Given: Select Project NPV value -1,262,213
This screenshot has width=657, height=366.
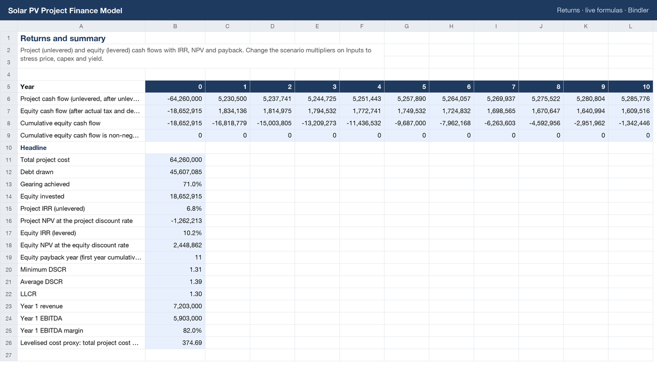Looking at the screenshot, I should click(x=175, y=221).
